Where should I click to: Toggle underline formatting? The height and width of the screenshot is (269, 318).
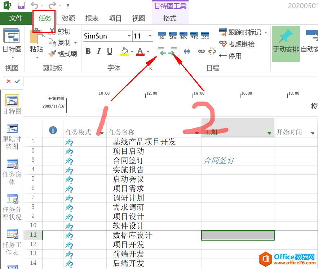coord(110,51)
